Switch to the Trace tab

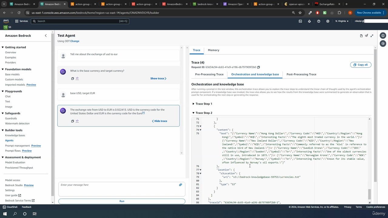(x=196, y=50)
